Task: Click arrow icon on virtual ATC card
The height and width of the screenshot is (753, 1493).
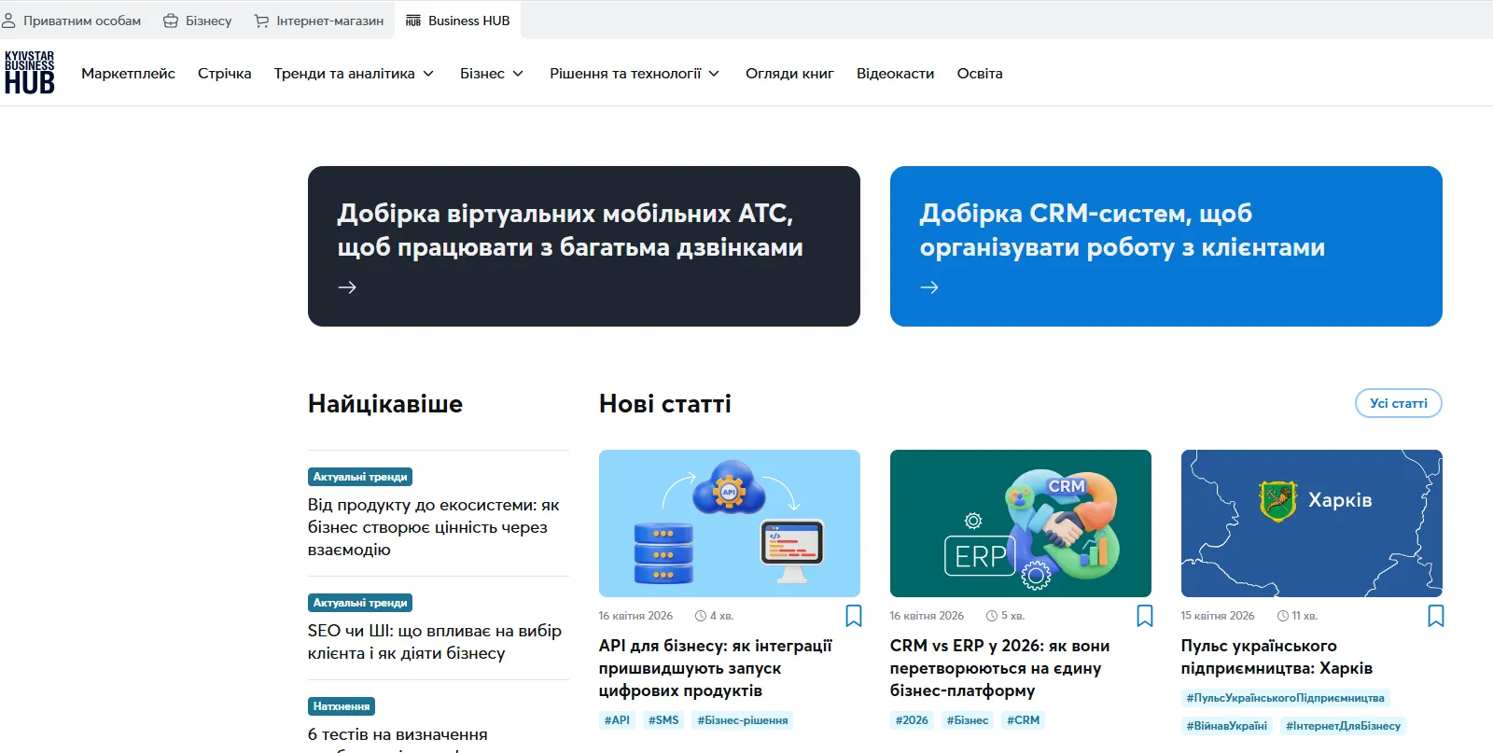Action: click(347, 287)
